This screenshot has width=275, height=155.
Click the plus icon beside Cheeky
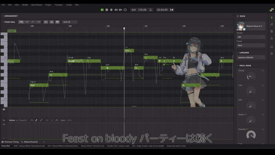click(263, 71)
